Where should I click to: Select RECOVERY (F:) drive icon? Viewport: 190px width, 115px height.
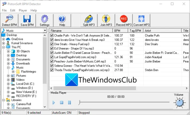click(13, 96)
